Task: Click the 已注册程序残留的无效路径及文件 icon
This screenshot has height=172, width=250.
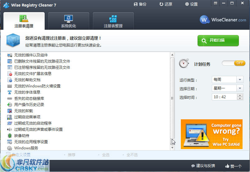Action: coord(10,68)
